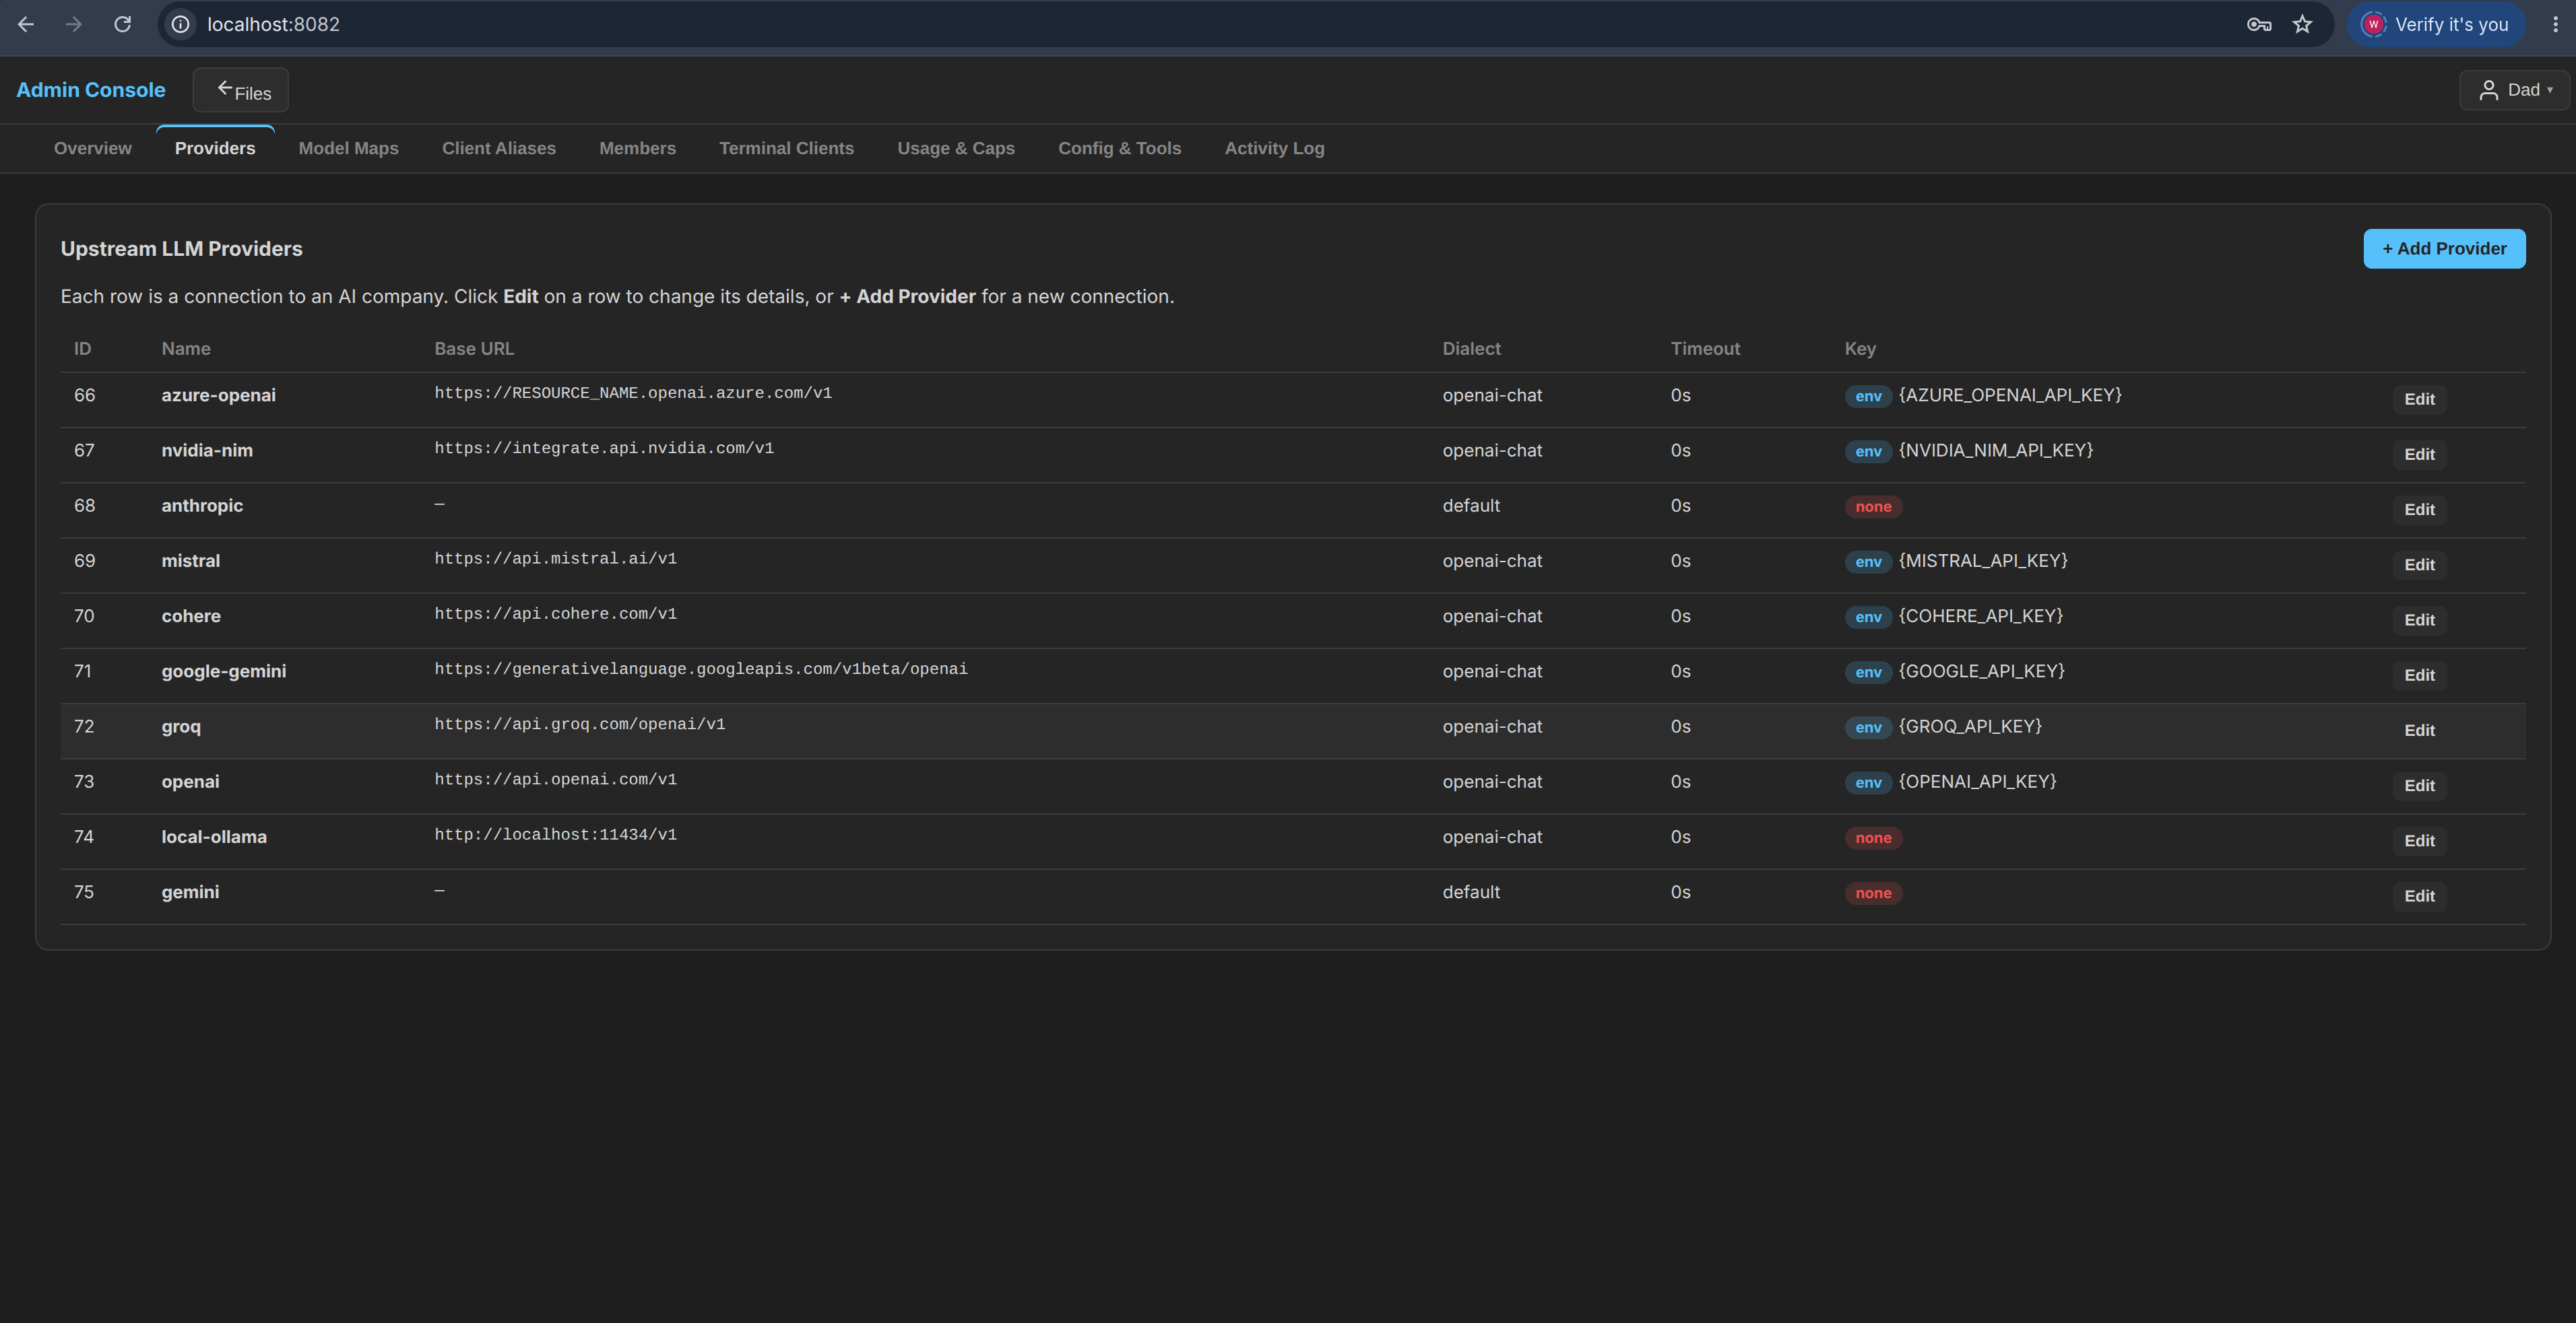Screen dimensions: 2576x1323
Task: Open the Terminal Clients tab
Action: [787, 148]
